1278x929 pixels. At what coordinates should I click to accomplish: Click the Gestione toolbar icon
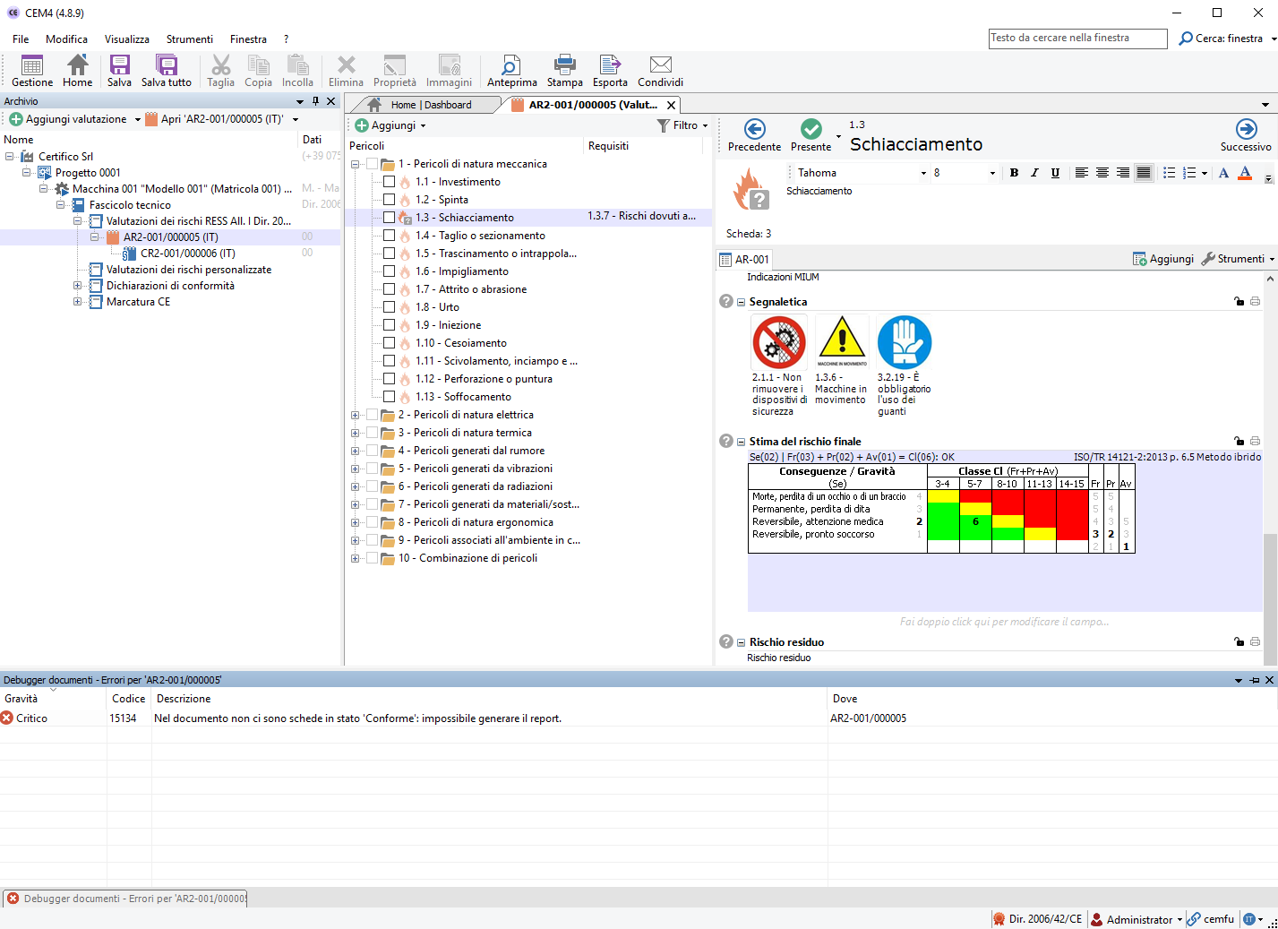click(32, 70)
